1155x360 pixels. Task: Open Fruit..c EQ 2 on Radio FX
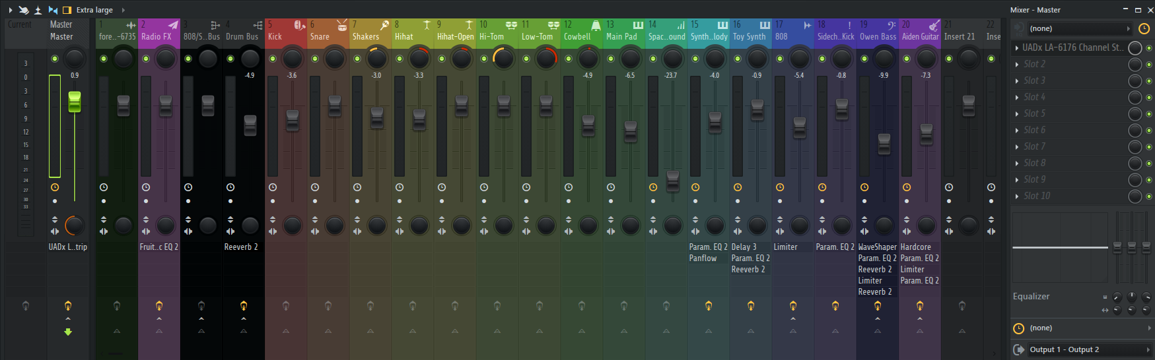point(159,247)
